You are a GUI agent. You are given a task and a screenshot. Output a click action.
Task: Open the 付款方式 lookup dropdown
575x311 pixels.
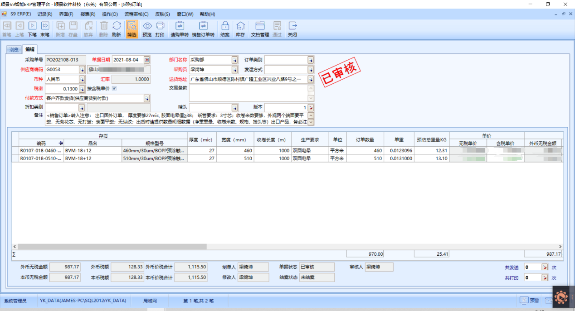147,98
